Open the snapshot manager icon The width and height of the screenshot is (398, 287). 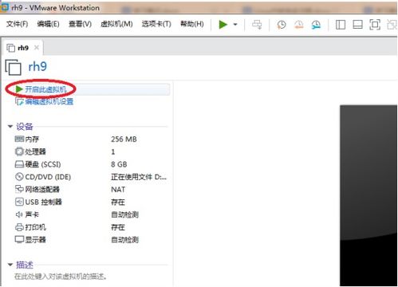tap(316, 25)
